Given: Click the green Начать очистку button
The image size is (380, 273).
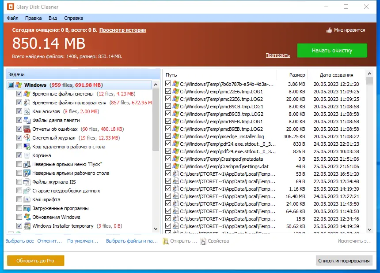Looking at the screenshot, I should 332,51.
